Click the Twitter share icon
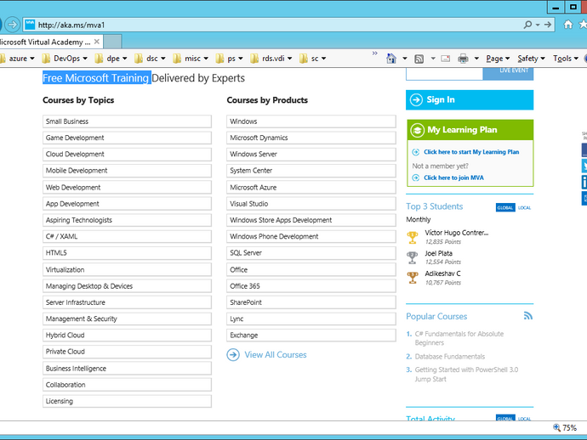Image resolution: width=587 pixels, height=440 pixels. click(584, 166)
